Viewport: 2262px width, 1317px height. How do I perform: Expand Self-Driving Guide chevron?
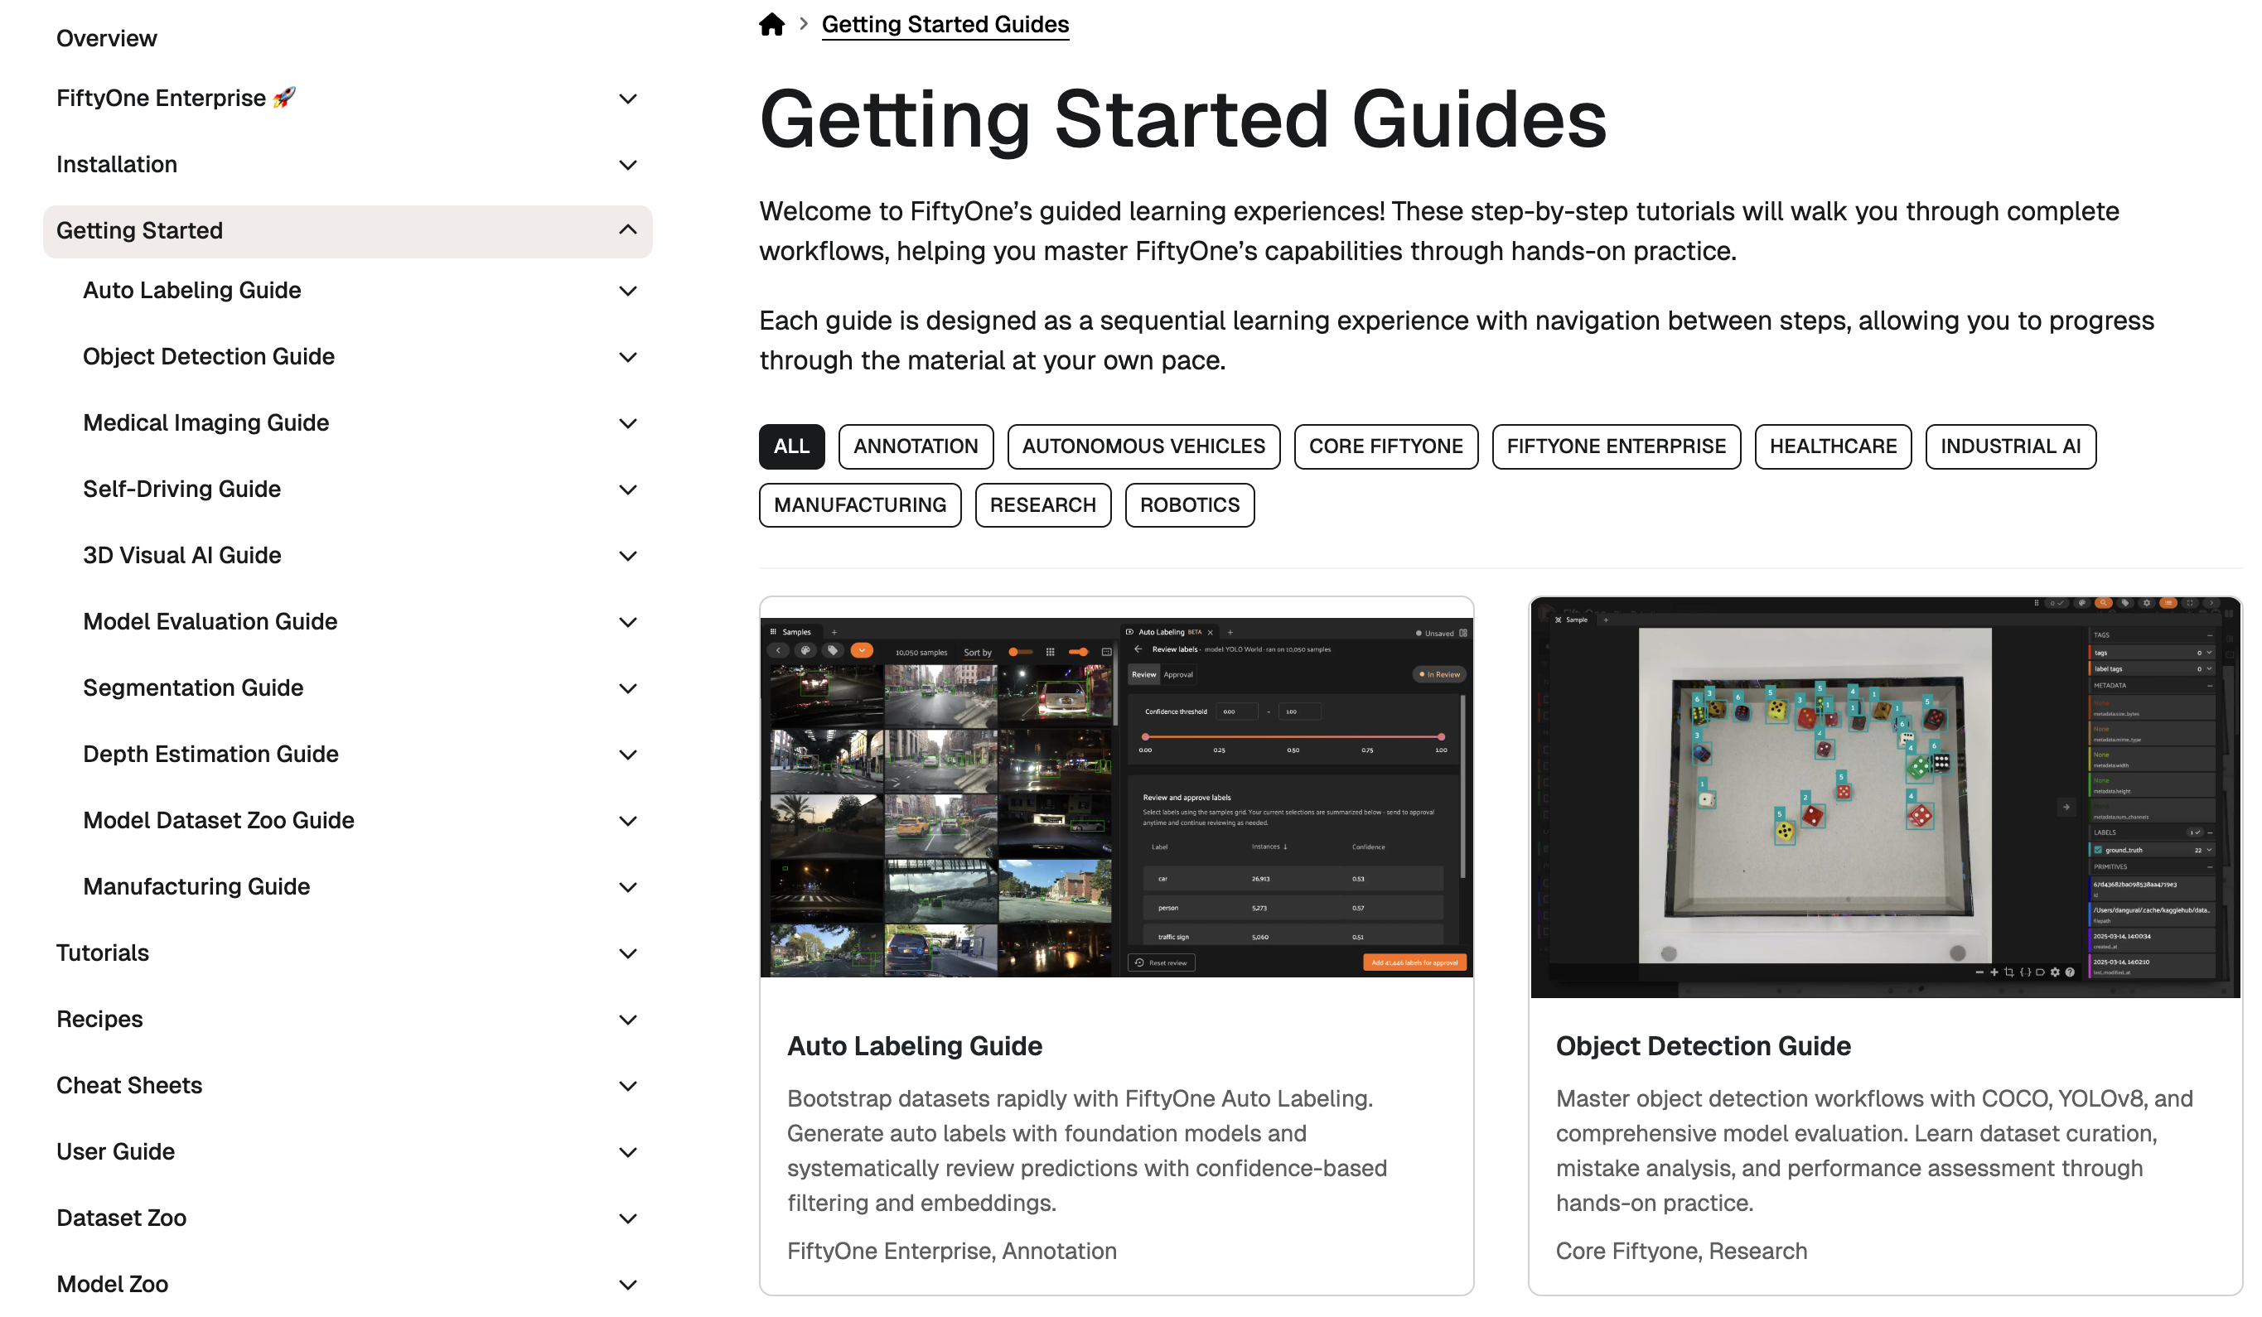pos(627,490)
